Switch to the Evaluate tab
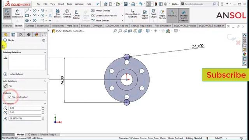The image size is (249, 140). coord(86,26)
